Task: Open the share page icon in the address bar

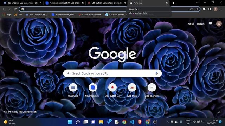Action: [191, 9]
